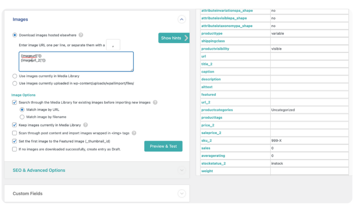Select the price_2 field name
The width and height of the screenshot is (354, 212).
208,125
